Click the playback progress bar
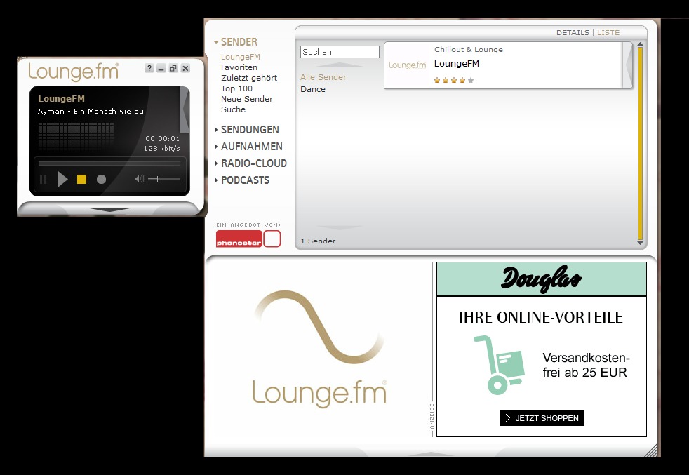 pyautogui.click(x=109, y=163)
